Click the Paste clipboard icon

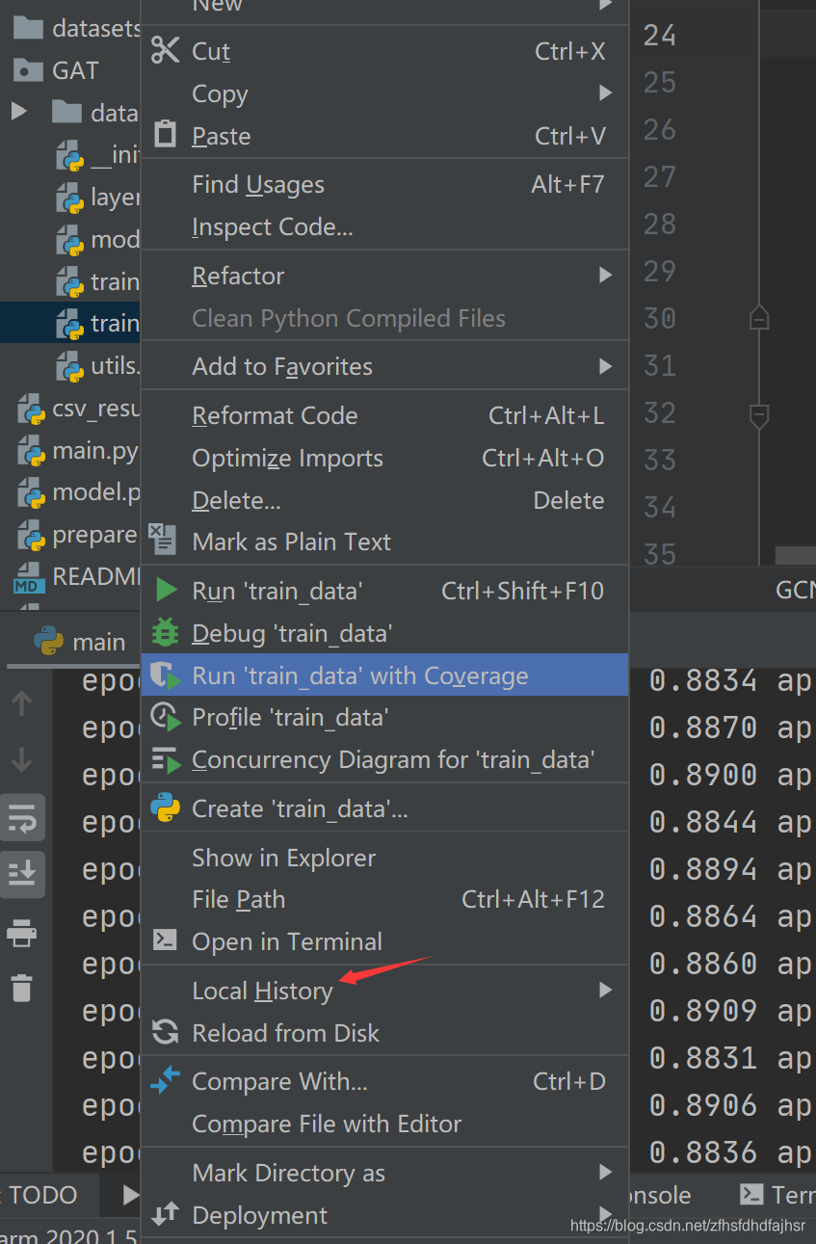[166, 135]
